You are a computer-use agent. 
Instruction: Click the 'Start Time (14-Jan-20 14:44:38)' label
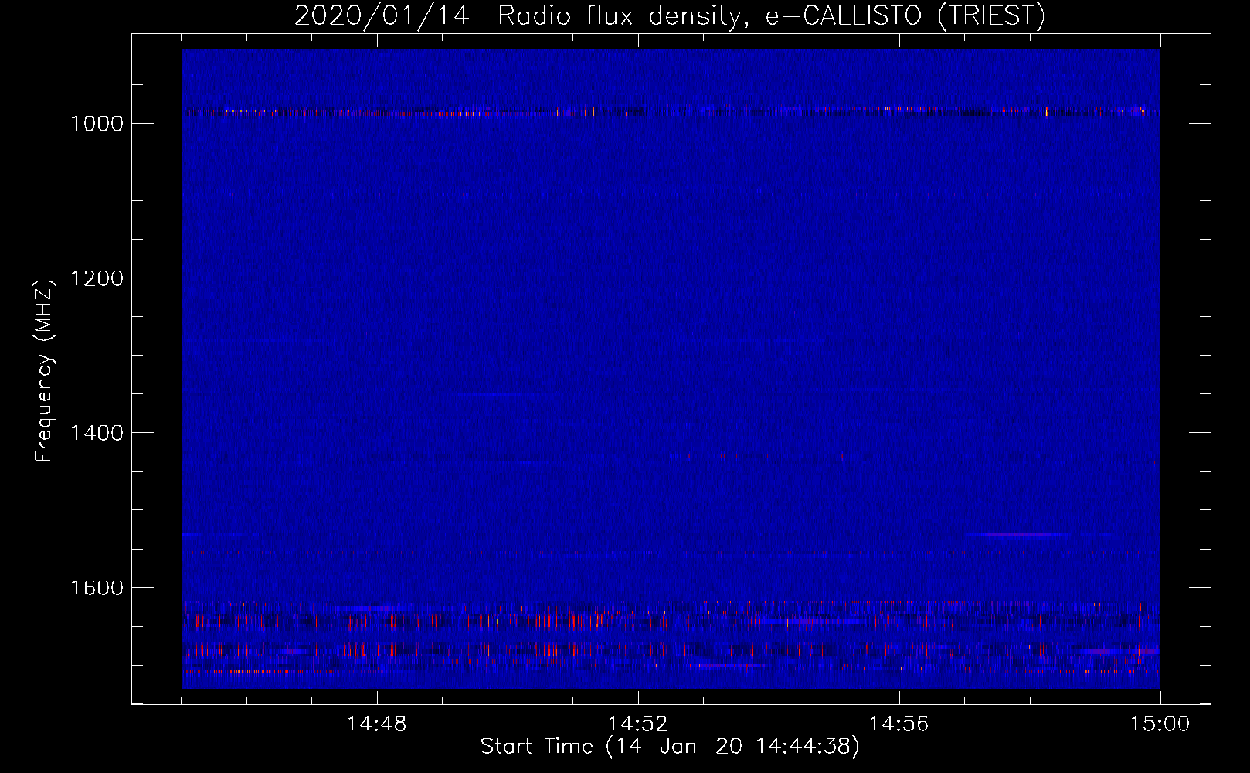click(670, 747)
